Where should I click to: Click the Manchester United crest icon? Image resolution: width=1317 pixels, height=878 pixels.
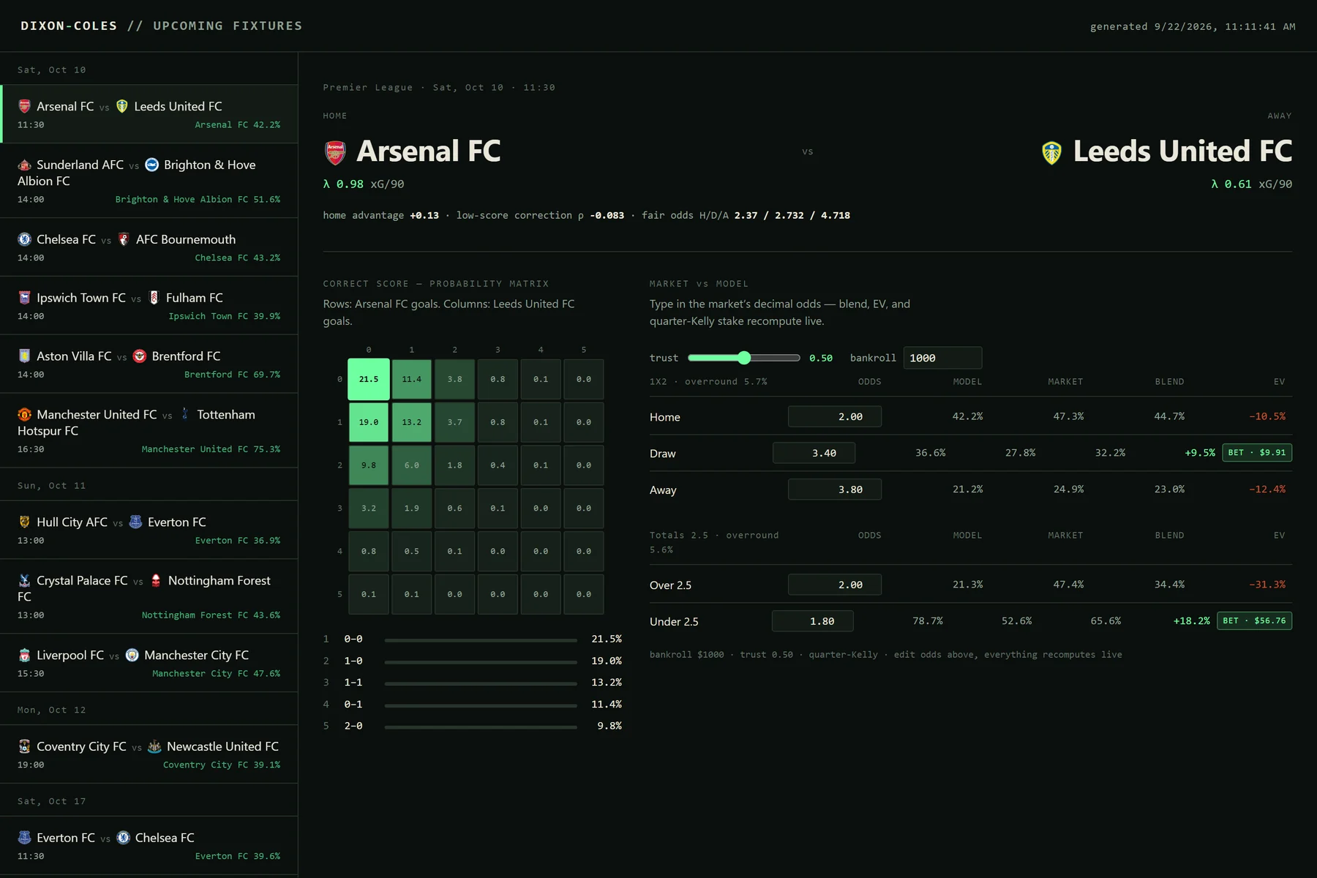click(24, 415)
